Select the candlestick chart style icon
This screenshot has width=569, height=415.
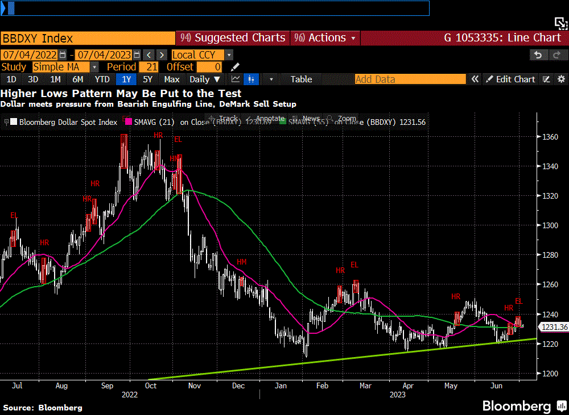251,79
